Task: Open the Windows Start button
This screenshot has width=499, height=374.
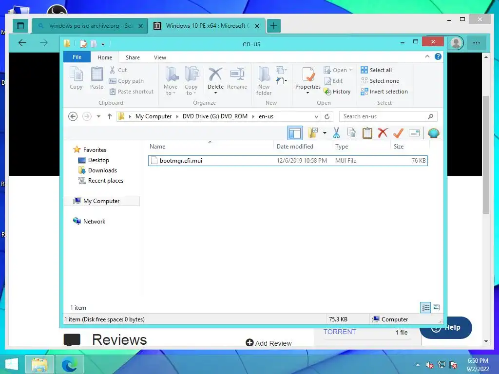Action: click(x=12, y=364)
